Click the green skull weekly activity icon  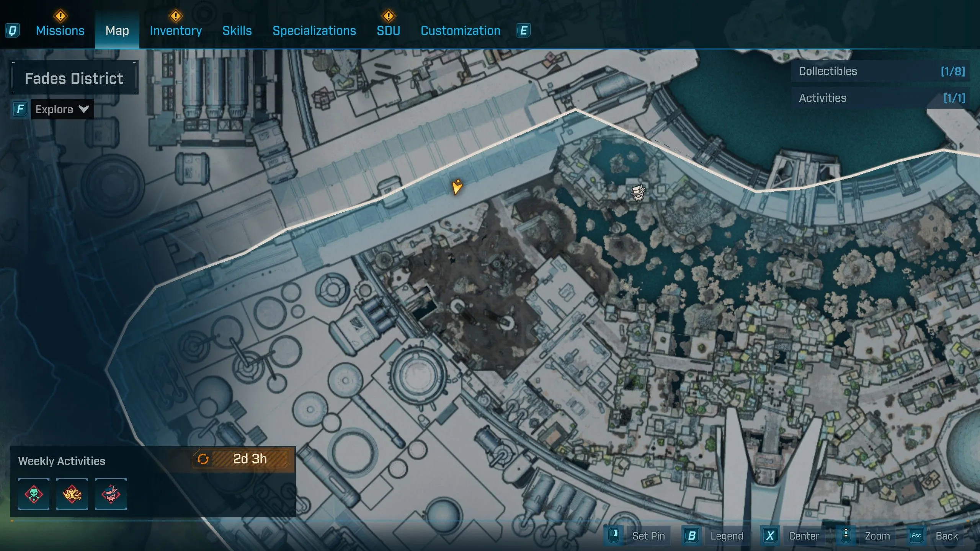(x=34, y=494)
